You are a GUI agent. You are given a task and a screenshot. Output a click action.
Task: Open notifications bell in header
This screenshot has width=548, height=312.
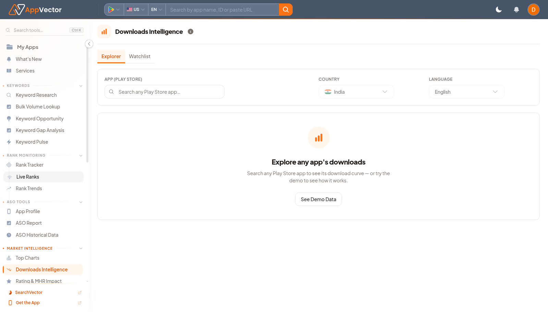click(x=516, y=10)
